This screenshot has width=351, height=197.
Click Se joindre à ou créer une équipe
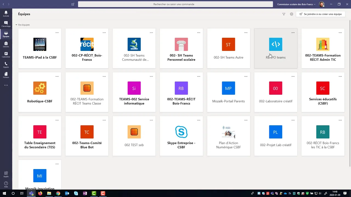321,14
